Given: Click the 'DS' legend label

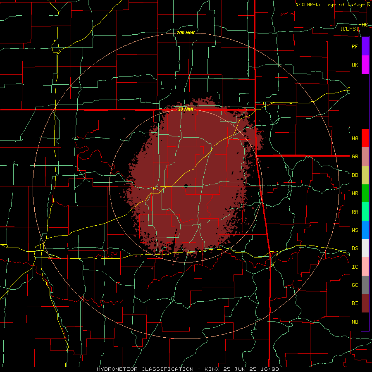Looking at the screenshot, I should click(355, 248).
